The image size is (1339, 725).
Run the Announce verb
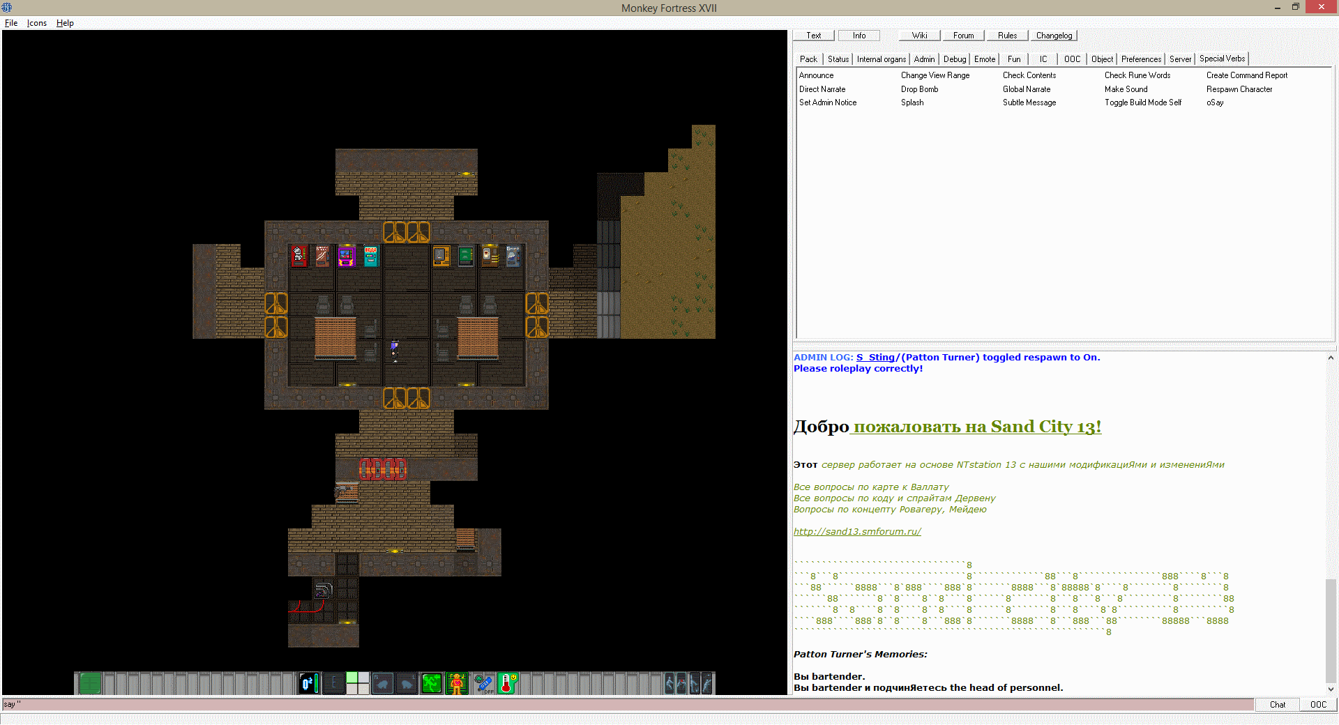click(x=816, y=75)
